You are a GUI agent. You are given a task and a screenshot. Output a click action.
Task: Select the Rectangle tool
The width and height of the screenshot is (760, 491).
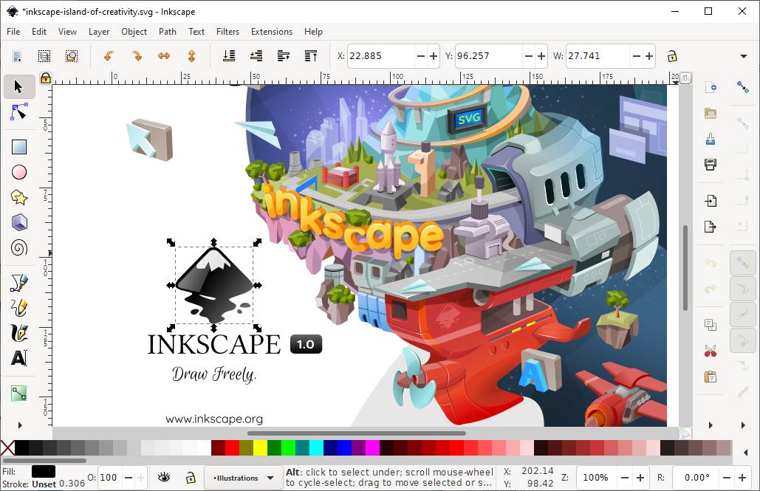click(19, 147)
